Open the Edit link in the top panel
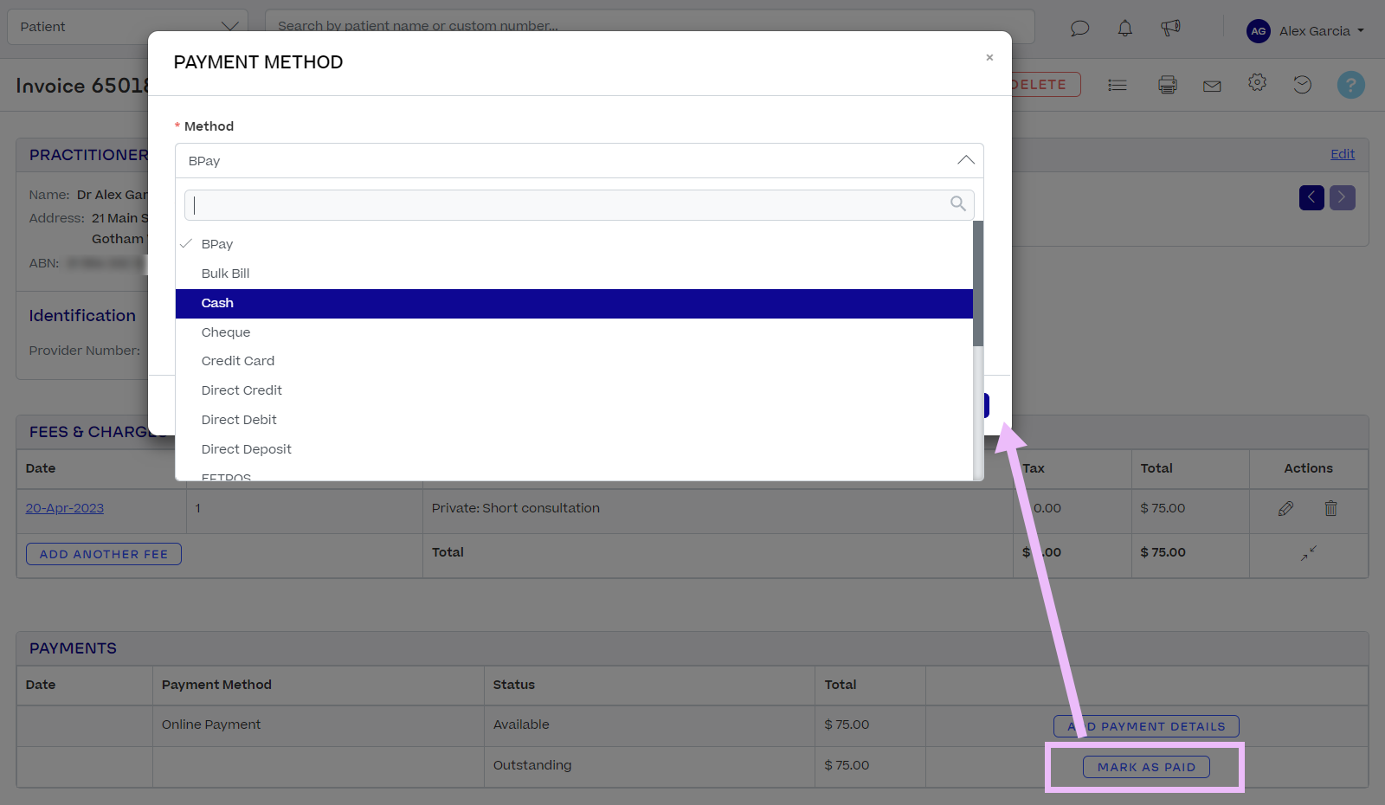1385x805 pixels. pyautogui.click(x=1342, y=153)
